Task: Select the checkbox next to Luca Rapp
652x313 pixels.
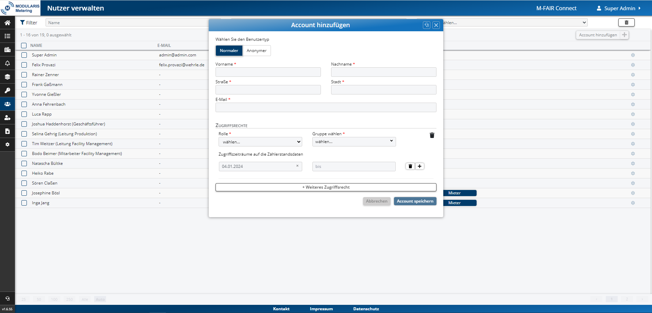Action: [x=24, y=114]
